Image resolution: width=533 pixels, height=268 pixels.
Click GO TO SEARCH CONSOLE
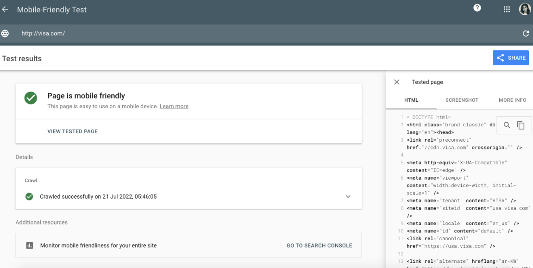(319, 246)
